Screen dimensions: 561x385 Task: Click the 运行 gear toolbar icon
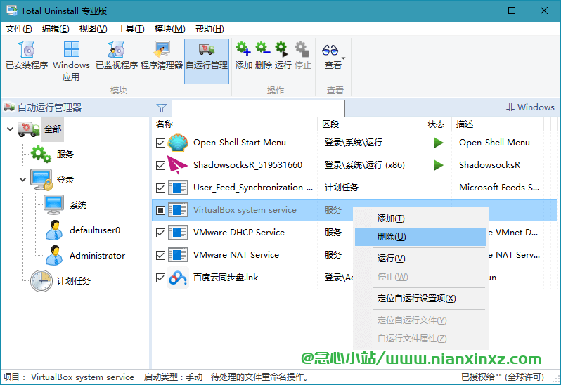[x=283, y=49]
